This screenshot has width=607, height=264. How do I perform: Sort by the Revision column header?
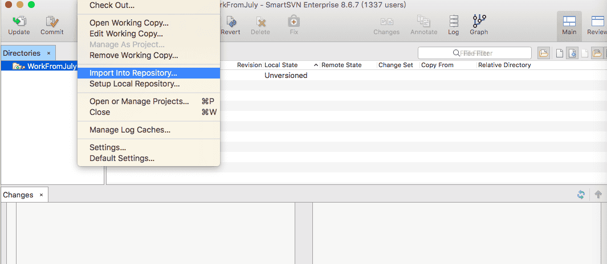[249, 65]
